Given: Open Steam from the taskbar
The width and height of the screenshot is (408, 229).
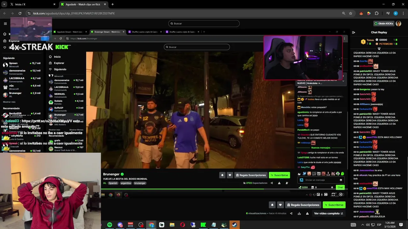Looking at the screenshot, I should (x=234, y=225).
